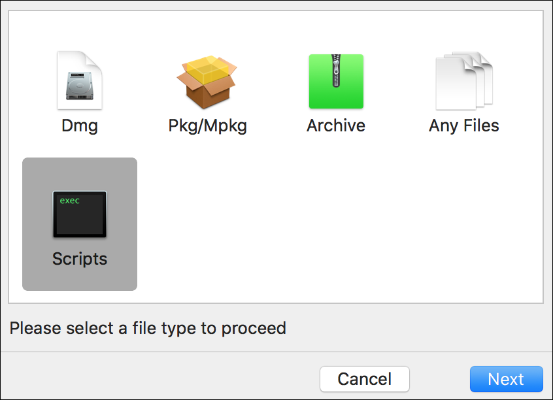The image size is (553, 400).
Task: Click the Scripts exec terminal icon
Action: click(x=79, y=214)
